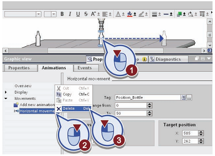Viewport: 215px width, 156px height.
Task: Select Overview in the animations tree
Action: point(23,86)
